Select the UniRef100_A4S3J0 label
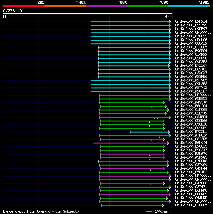Viewport: 213px width, 214px height. pos(191,102)
